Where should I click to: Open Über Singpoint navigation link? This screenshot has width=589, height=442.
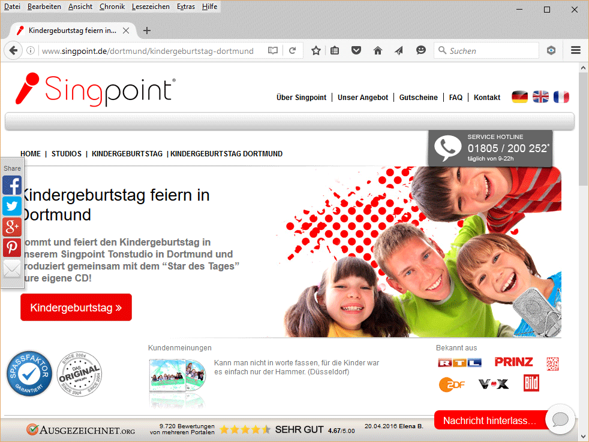coord(301,98)
